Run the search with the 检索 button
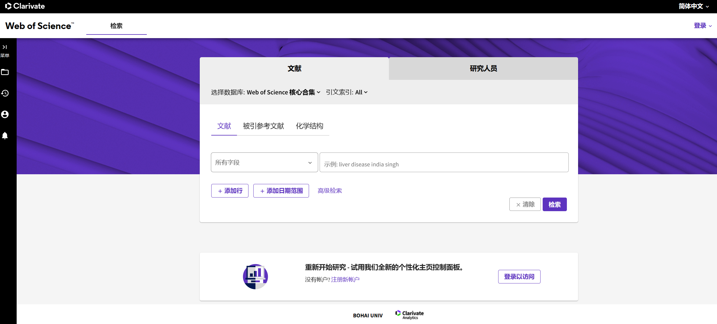This screenshot has width=717, height=324. tap(554, 204)
